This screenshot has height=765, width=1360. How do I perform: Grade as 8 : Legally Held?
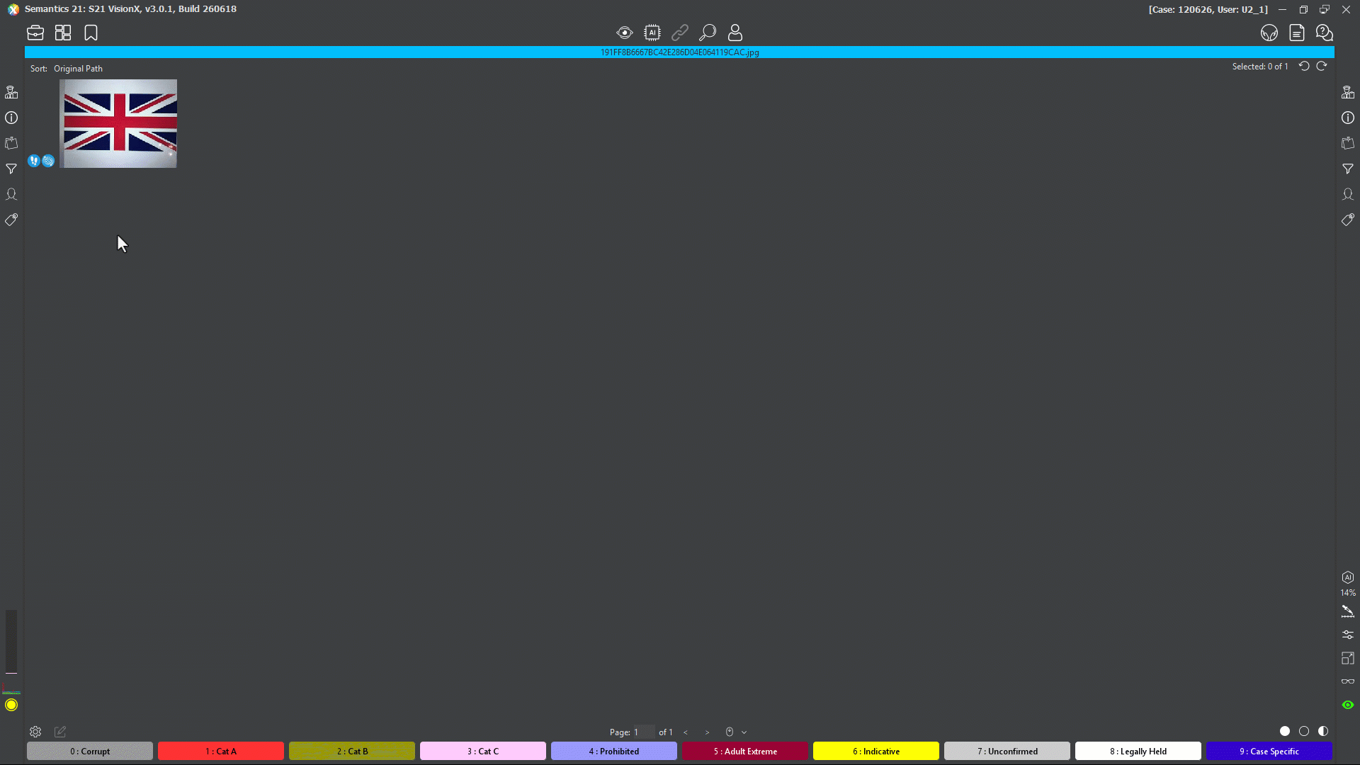pyautogui.click(x=1138, y=751)
